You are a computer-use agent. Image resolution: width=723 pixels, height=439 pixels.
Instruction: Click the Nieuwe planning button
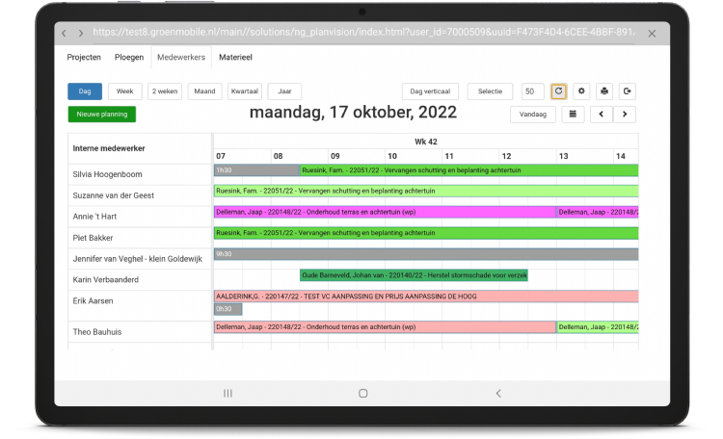(x=102, y=114)
